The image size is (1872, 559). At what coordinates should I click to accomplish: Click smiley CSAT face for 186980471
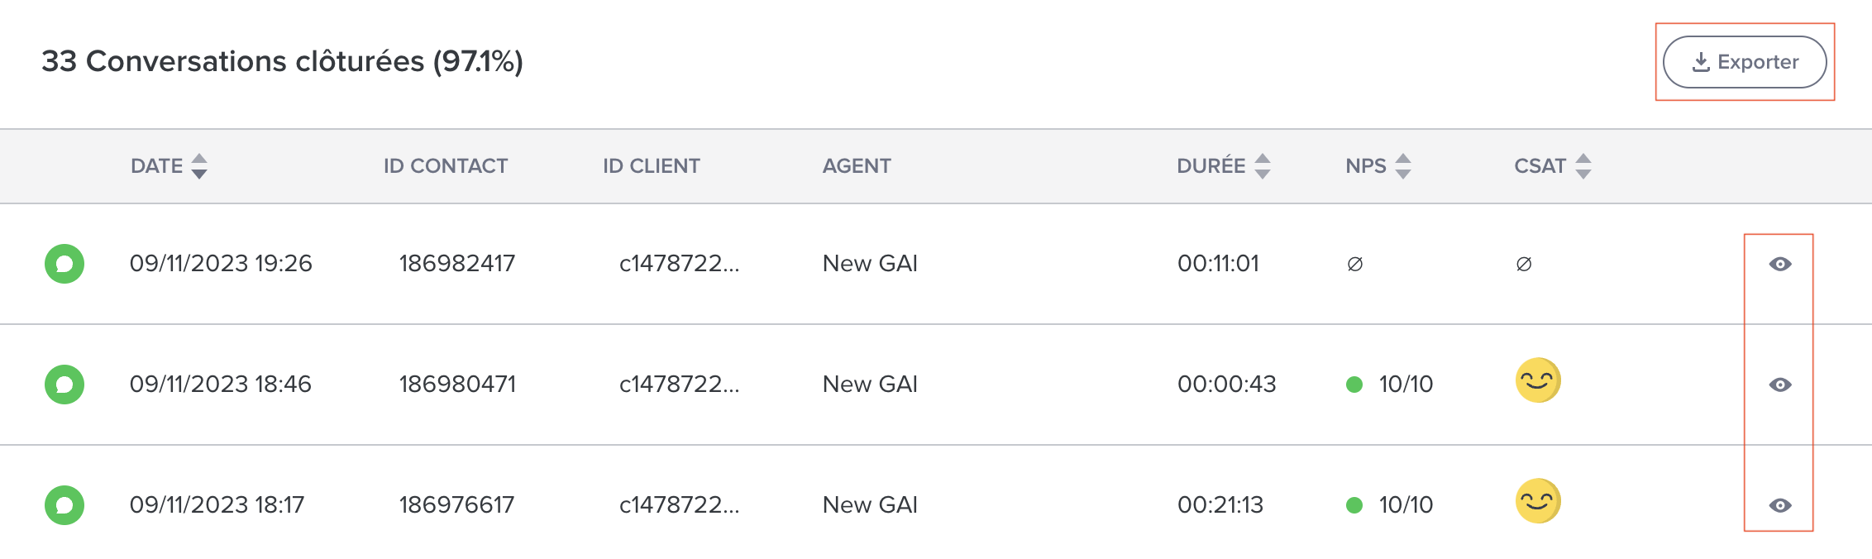pos(1538,380)
